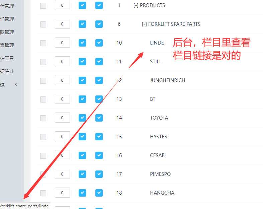Open the 伴管理 sidebar menu
263x209 pixels.
7,6
